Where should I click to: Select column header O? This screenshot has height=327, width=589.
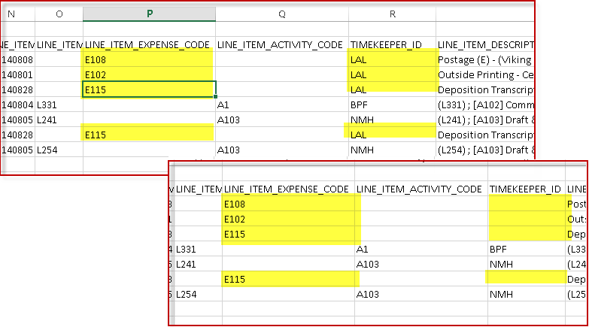pos(59,14)
